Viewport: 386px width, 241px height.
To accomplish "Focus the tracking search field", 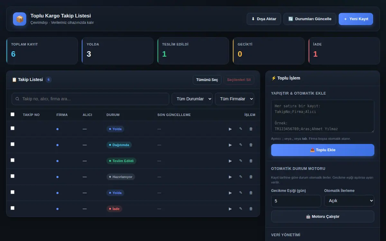I will coord(90,99).
